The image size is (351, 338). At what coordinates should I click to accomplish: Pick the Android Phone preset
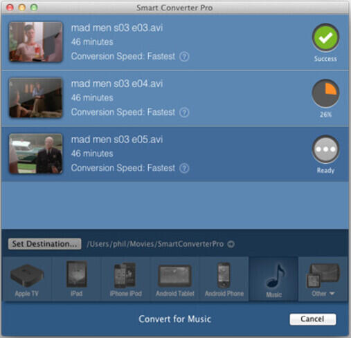point(224,279)
